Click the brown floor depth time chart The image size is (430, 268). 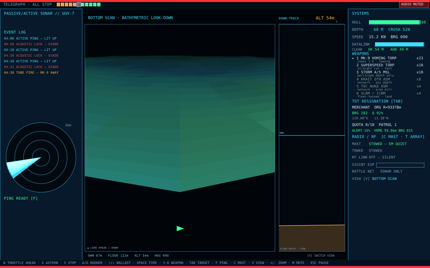click(312, 238)
